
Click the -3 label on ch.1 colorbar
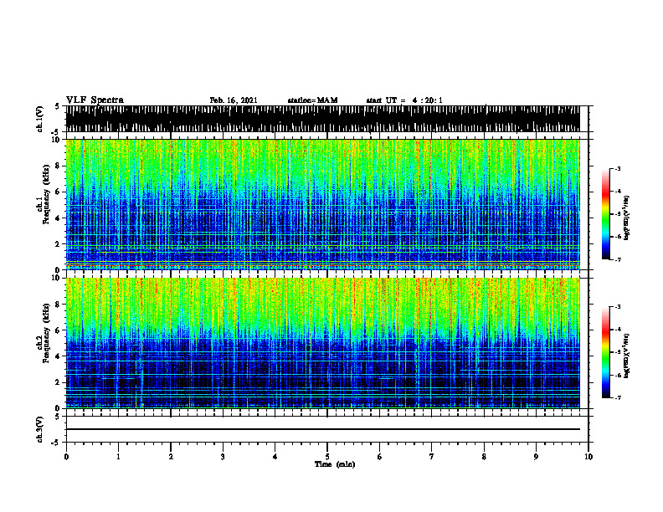point(617,168)
